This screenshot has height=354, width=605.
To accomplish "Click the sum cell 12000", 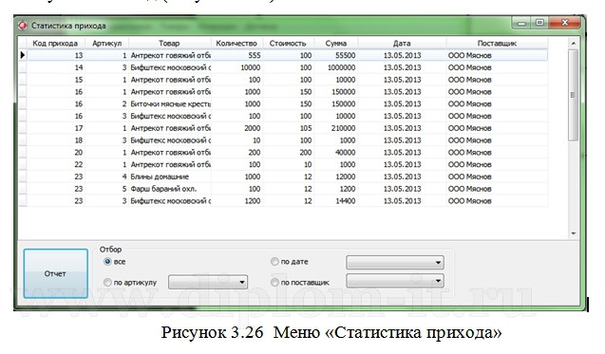I will [336, 177].
